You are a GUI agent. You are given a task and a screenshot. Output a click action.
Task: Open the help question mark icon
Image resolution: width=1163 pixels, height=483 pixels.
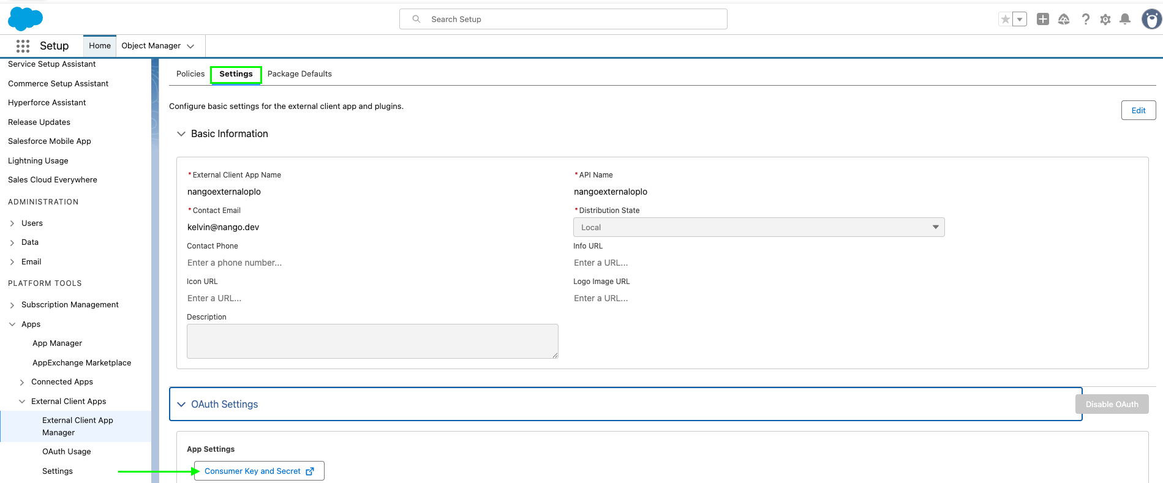(x=1085, y=20)
